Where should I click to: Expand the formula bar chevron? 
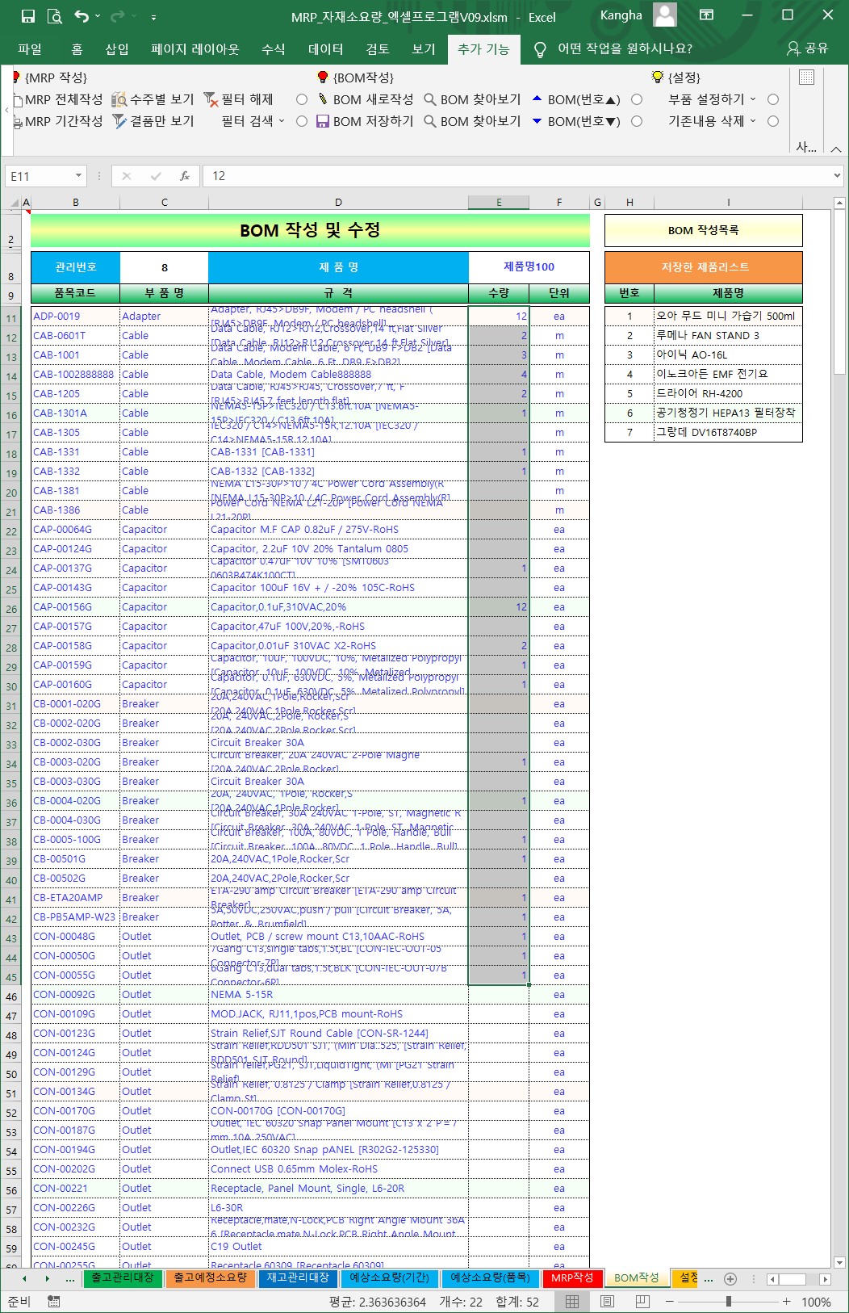(837, 176)
